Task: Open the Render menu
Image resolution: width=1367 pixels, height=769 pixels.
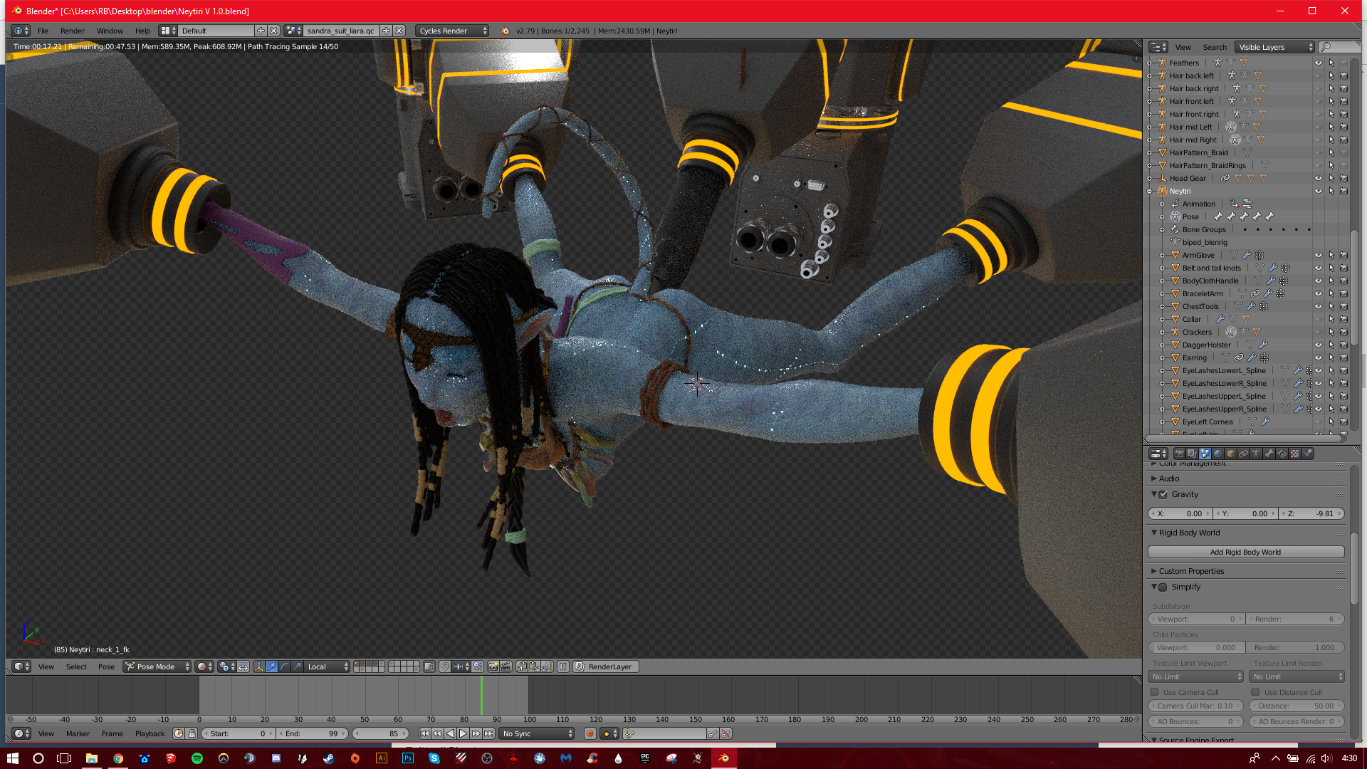Action: tap(73, 31)
